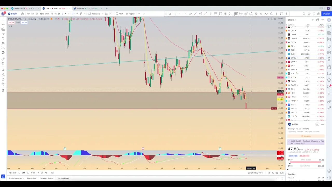Open Strategy Tester tab
Screen dimensions: 332x187
click(46, 178)
